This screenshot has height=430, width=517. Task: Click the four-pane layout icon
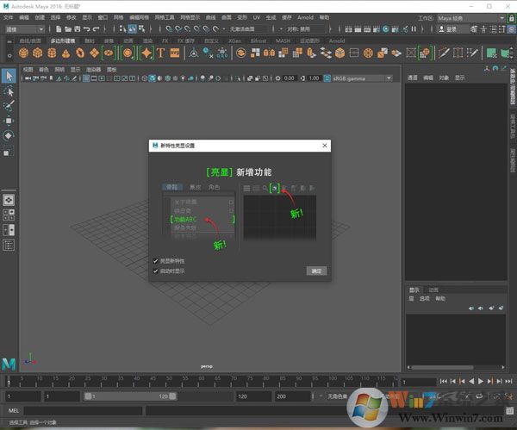9,216
